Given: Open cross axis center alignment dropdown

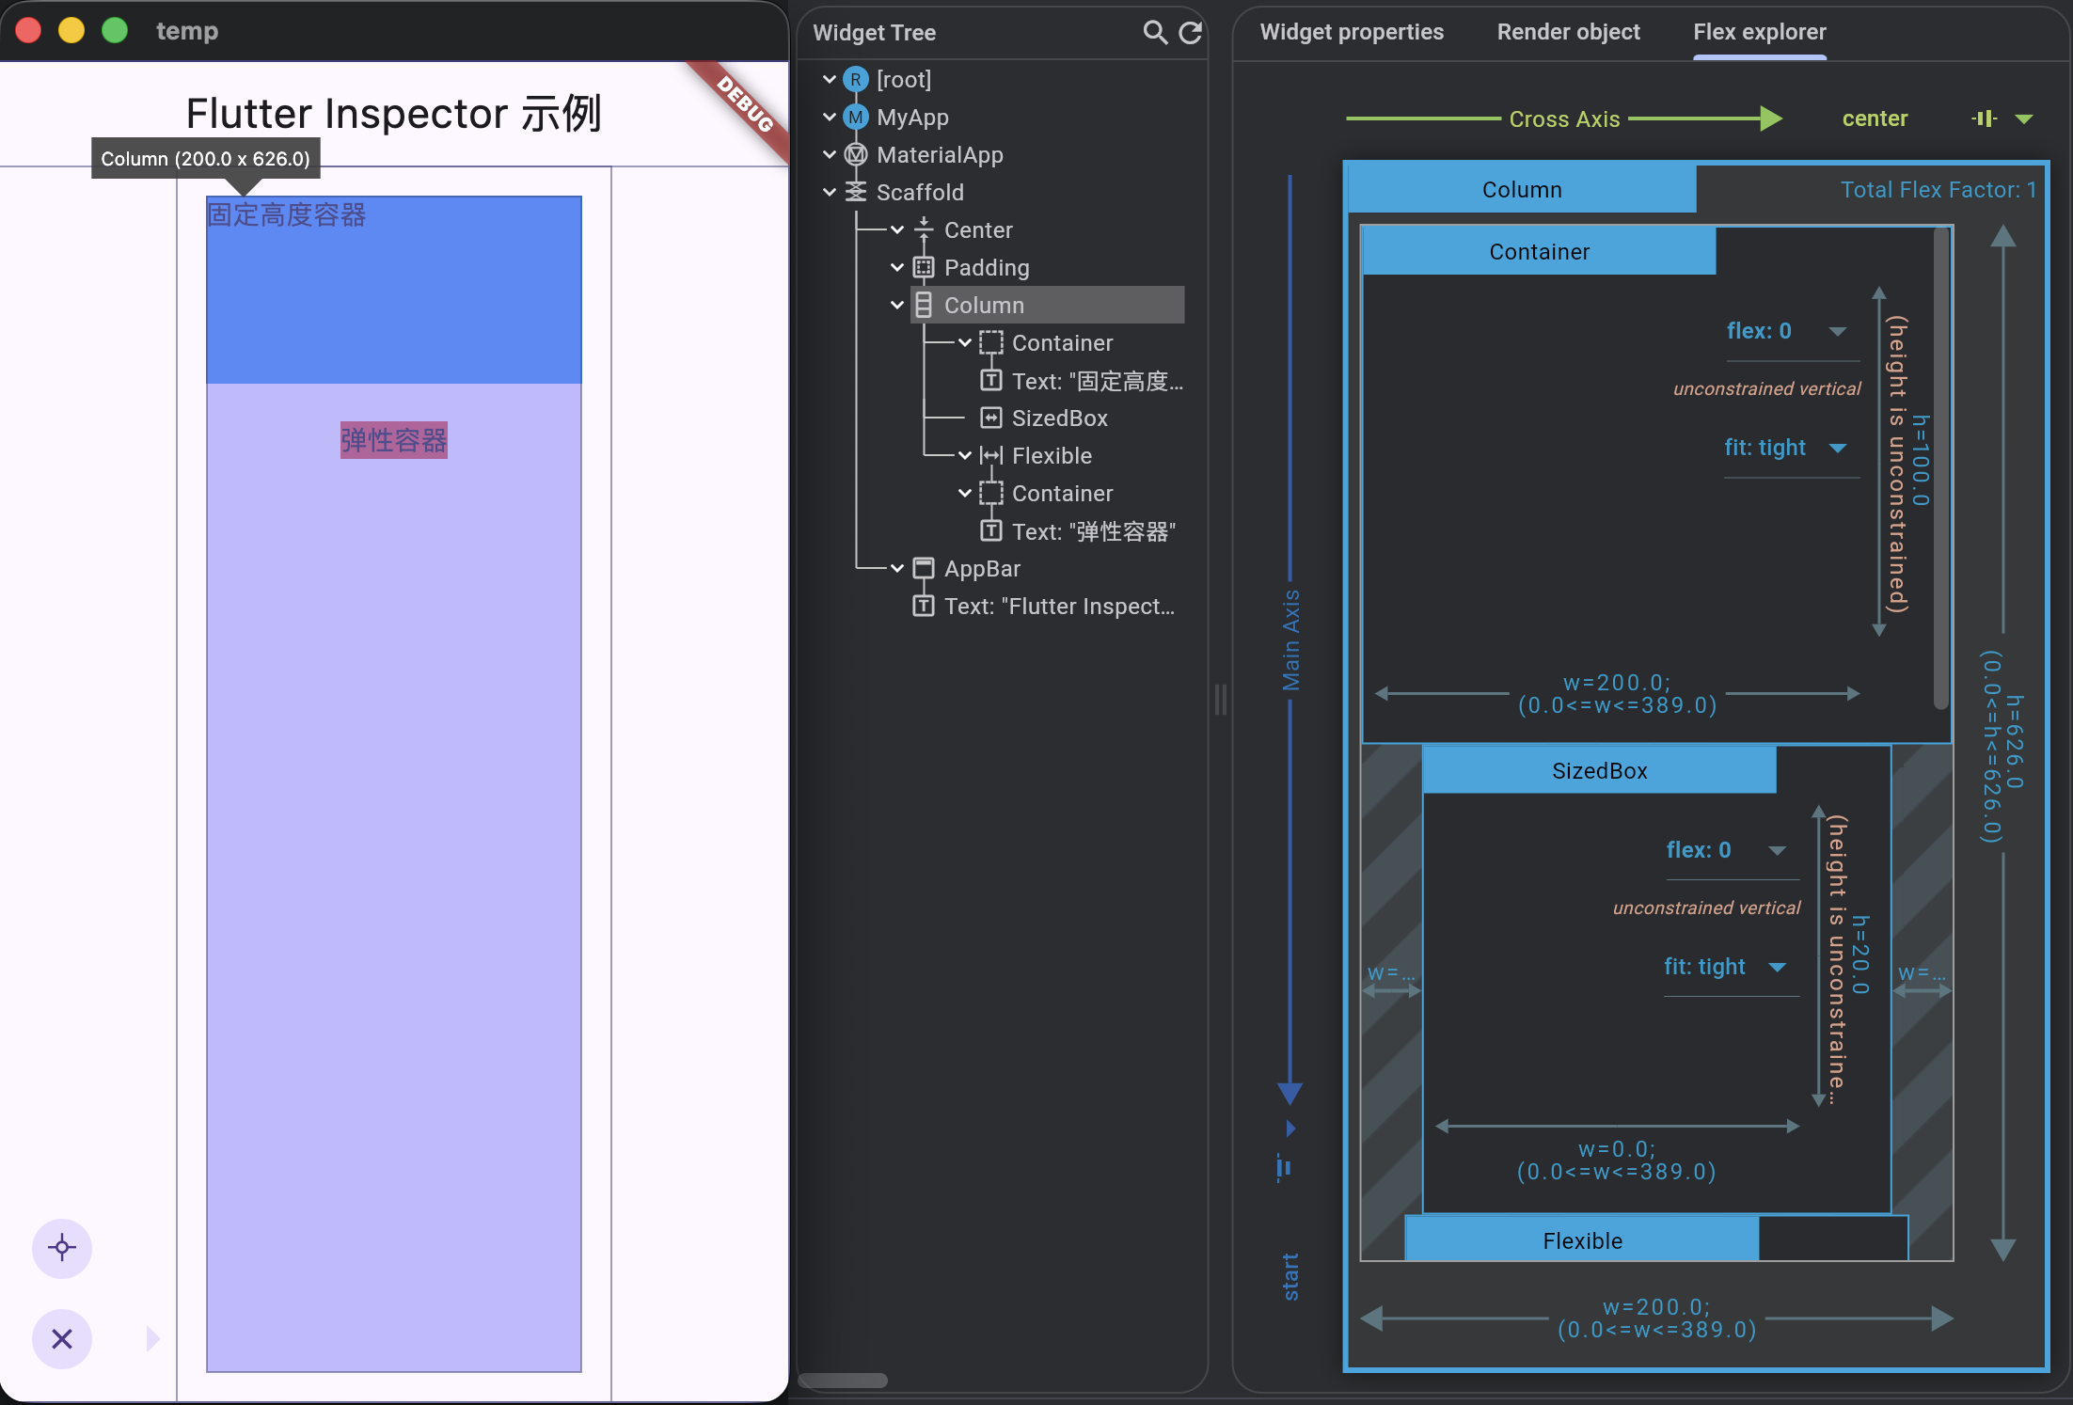Looking at the screenshot, I should tap(2025, 118).
